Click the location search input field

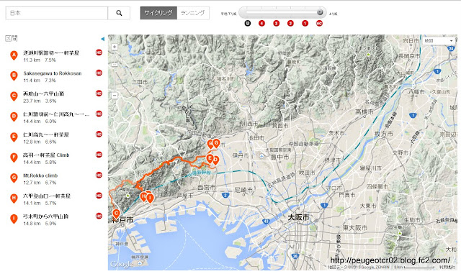coord(57,13)
